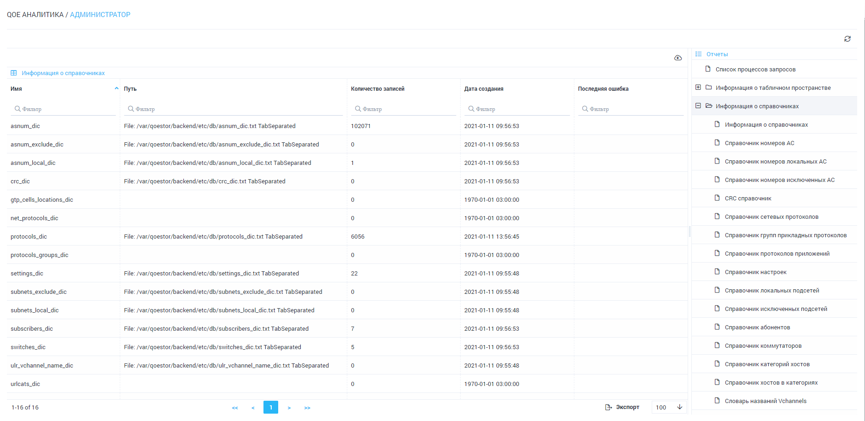Click record count 102071 cell
865x421 pixels.
click(x=361, y=126)
